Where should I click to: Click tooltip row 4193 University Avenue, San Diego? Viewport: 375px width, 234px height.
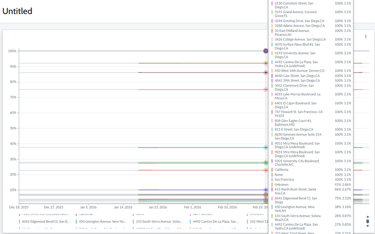(x=312, y=55)
